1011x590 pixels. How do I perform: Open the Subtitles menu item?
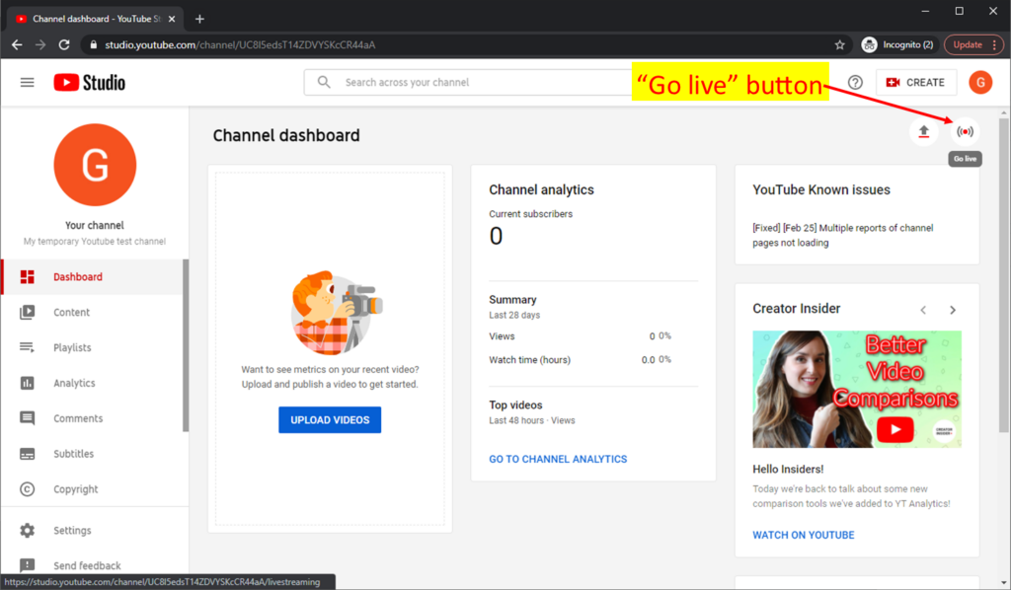[x=93, y=454]
